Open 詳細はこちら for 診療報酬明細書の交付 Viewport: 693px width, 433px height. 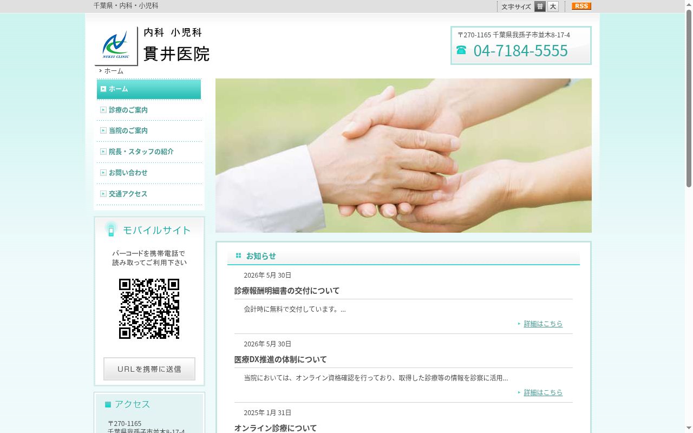543,324
